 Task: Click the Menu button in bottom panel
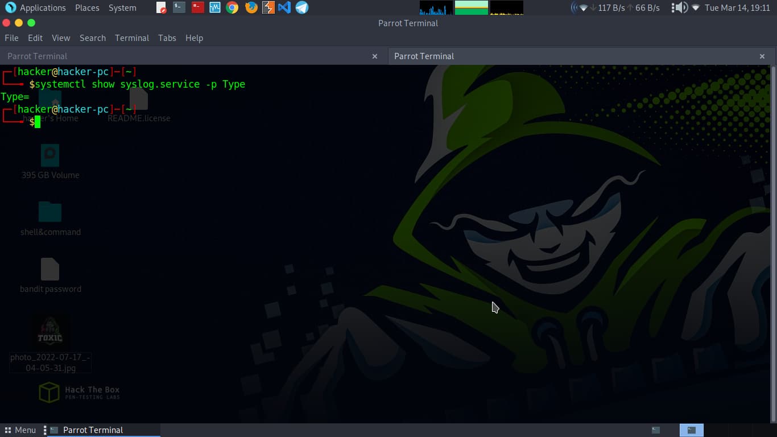[x=20, y=430]
